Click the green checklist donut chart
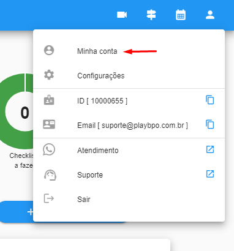Viewport: 234px width, 251px height. coord(17,111)
